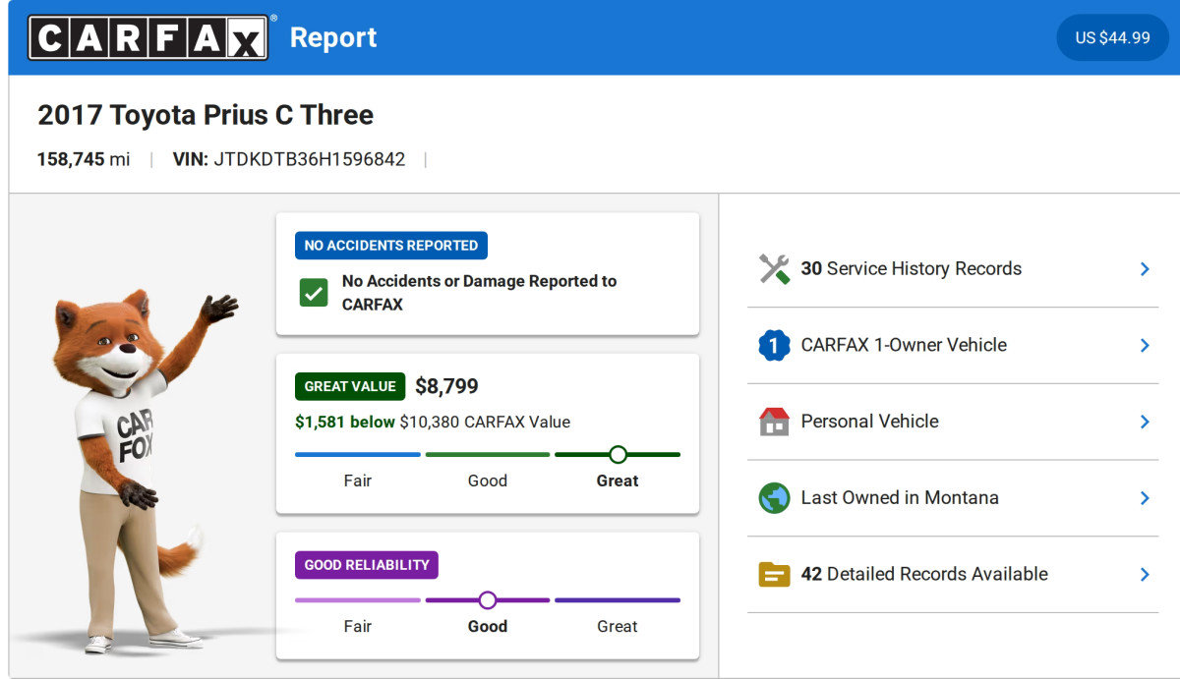Click the CARFAX logo
Viewport: 1180px width, 679px height.
(x=147, y=37)
